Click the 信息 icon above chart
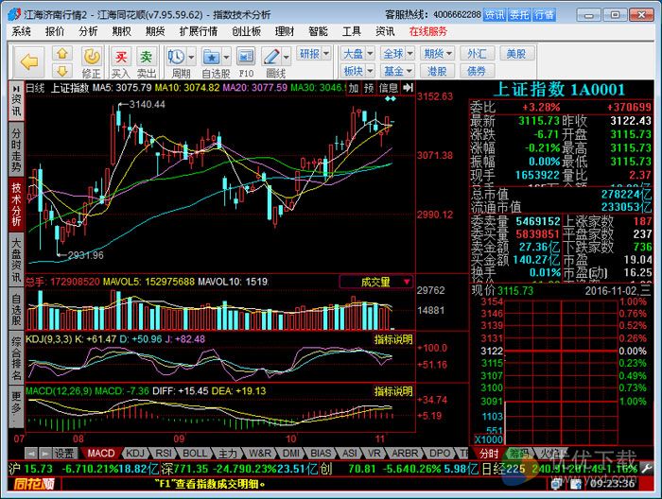662x499 pixels. click(389, 88)
